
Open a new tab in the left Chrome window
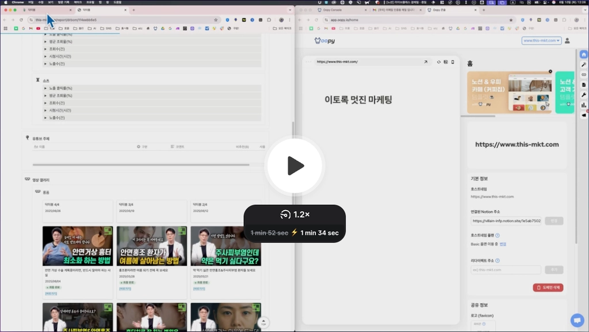(x=133, y=10)
